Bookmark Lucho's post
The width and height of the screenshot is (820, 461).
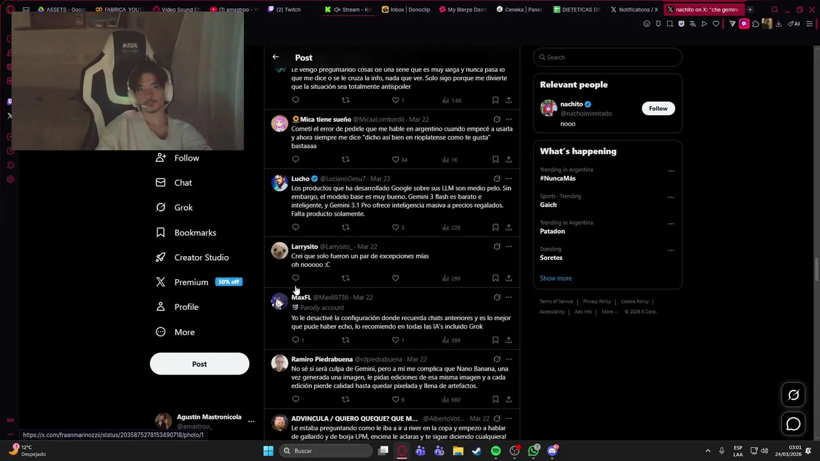point(495,227)
